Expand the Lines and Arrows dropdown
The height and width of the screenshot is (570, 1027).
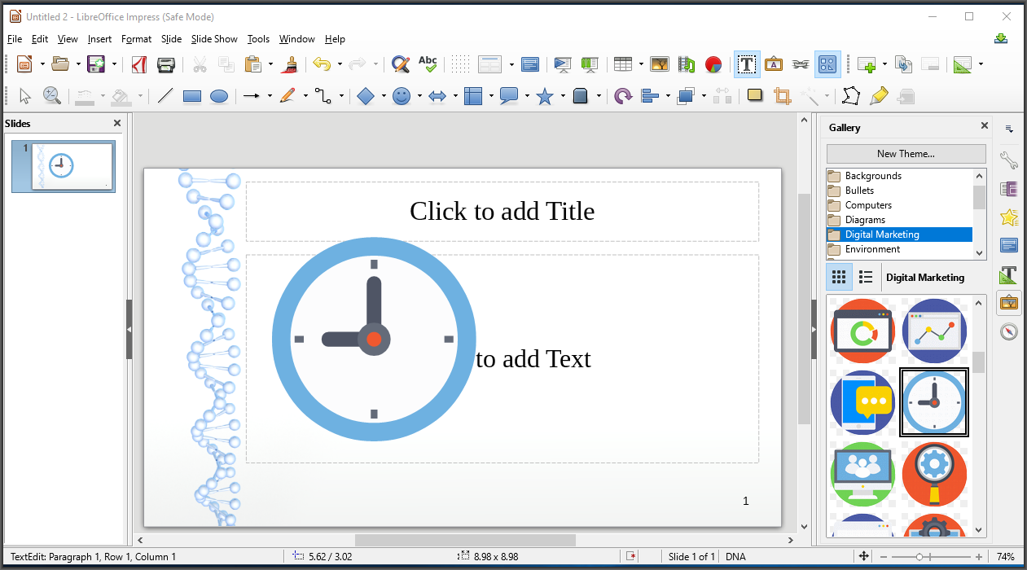coord(270,96)
